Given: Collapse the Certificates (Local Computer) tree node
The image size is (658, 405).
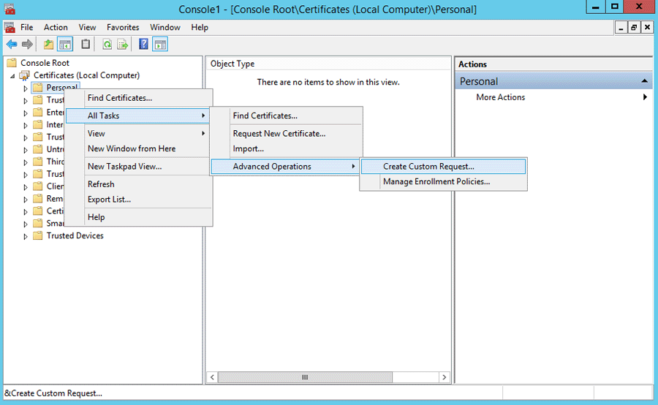Looking at the screenshot, I should pyautogui.click(x=12, y=76).
